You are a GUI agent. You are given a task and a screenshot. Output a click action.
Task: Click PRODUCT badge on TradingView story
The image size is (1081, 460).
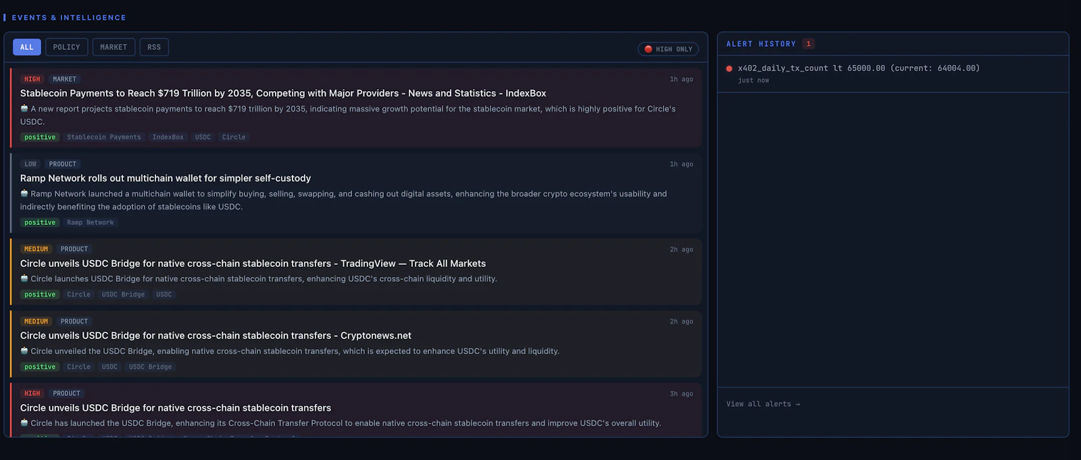click(74, 249)
